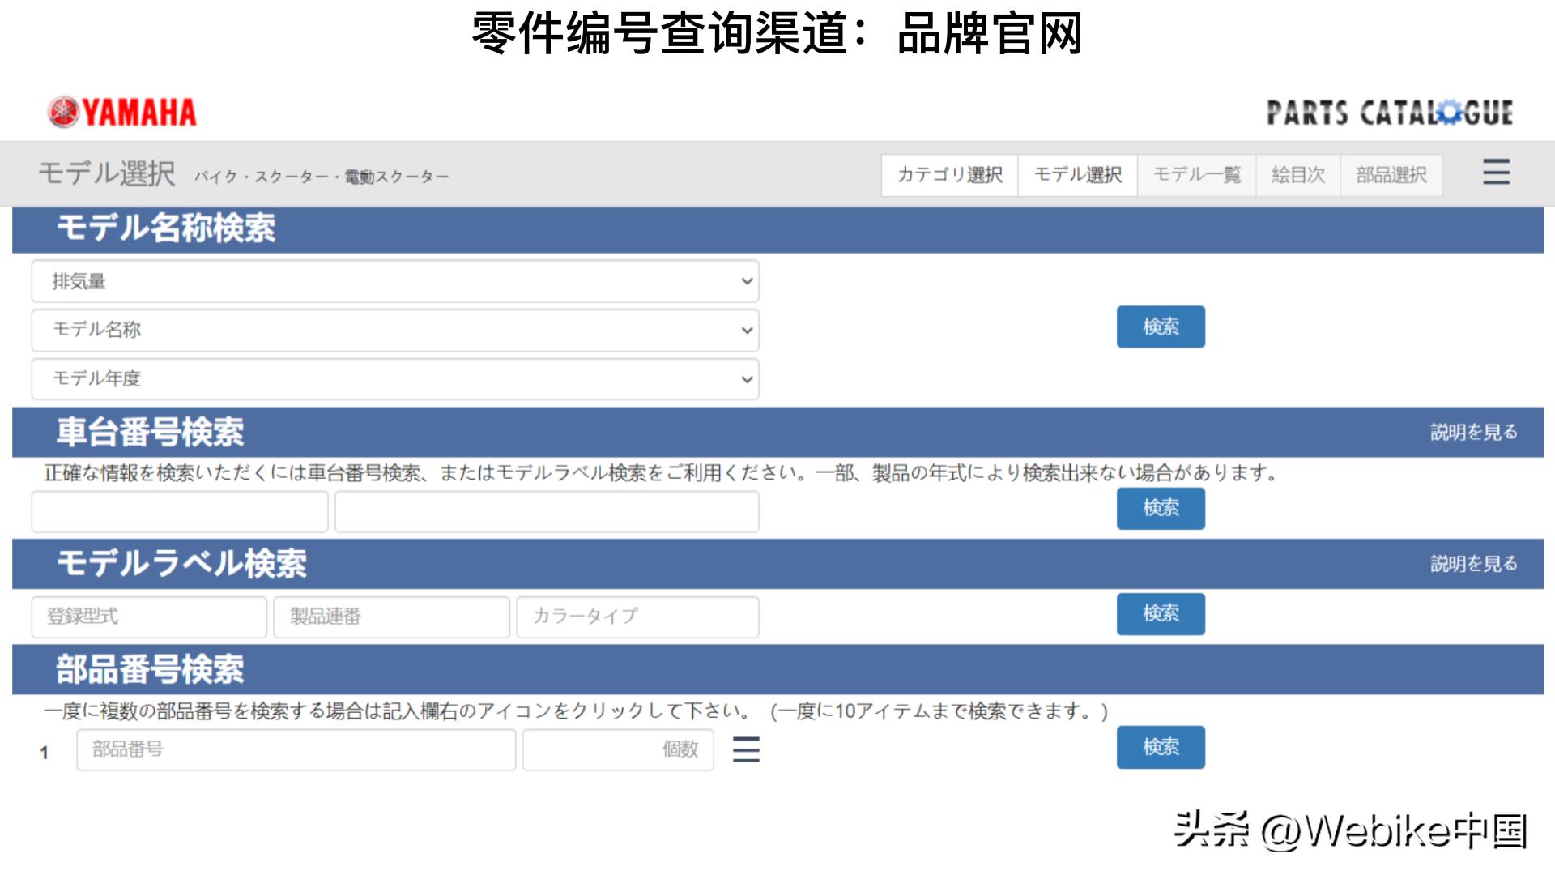1555x875 pixels.
Task: Click the PARTS CATALOGUE logo
Action: 1391,112
